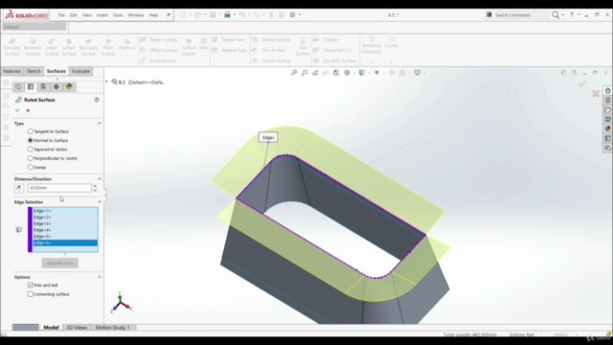The width and height of the screenshot is (613, 345).
Task: Accept Ruled Surface with green checkmark
Action: [x=17, y=110]
